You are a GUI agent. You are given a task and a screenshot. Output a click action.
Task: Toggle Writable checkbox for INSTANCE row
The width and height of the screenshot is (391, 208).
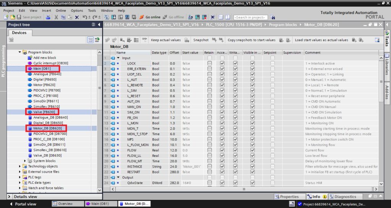tap(235, 166)
